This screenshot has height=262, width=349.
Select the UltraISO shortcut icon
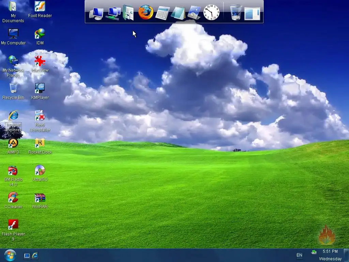[40, 173]
